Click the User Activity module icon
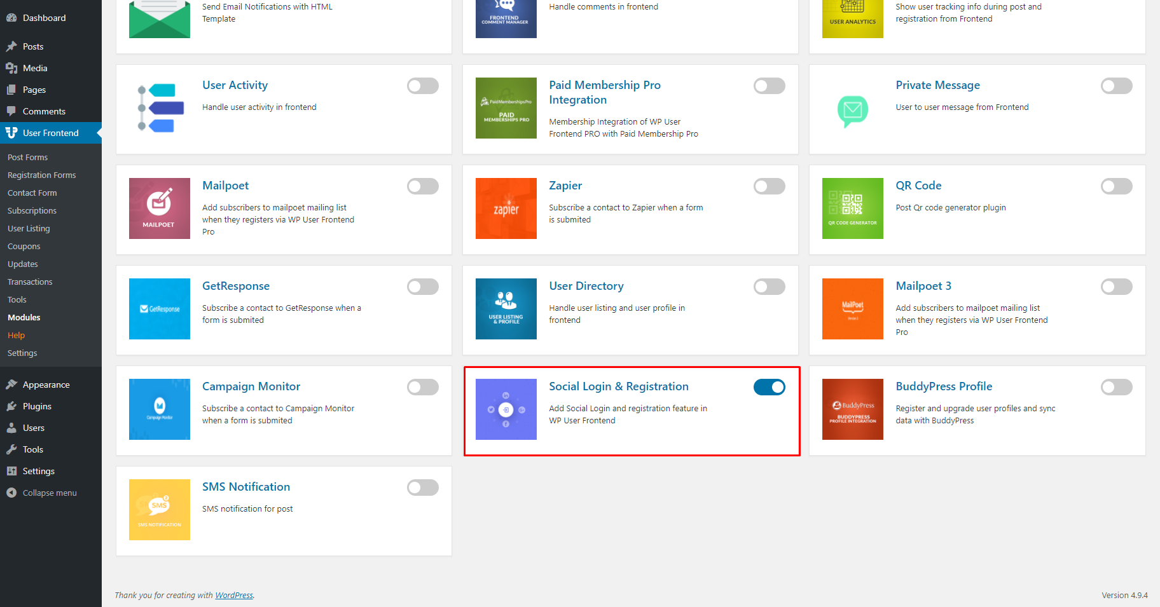Image resolution: width=1160 pixels, height=607 pixels. click(x=160, y=108)
